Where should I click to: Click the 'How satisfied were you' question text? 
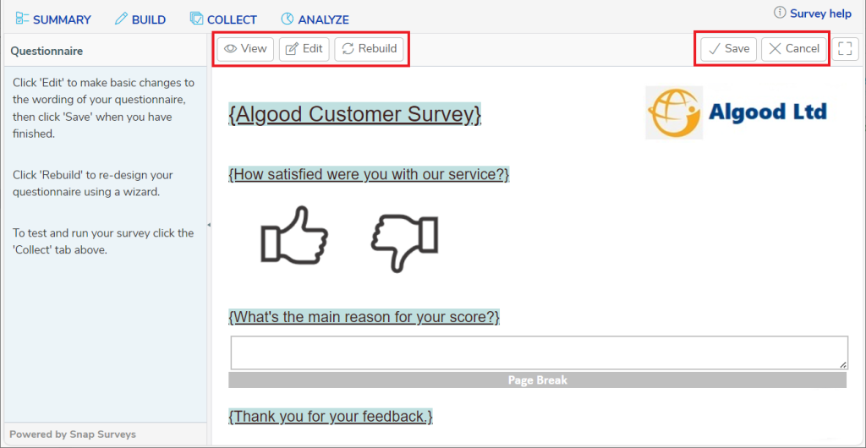pyautogui.click(x=369, y=174)
